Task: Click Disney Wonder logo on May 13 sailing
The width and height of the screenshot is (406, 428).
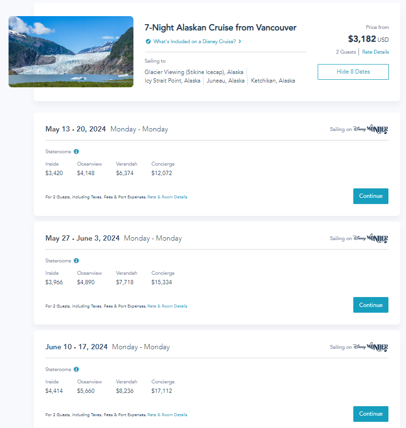Action: (x=370, y=130)
